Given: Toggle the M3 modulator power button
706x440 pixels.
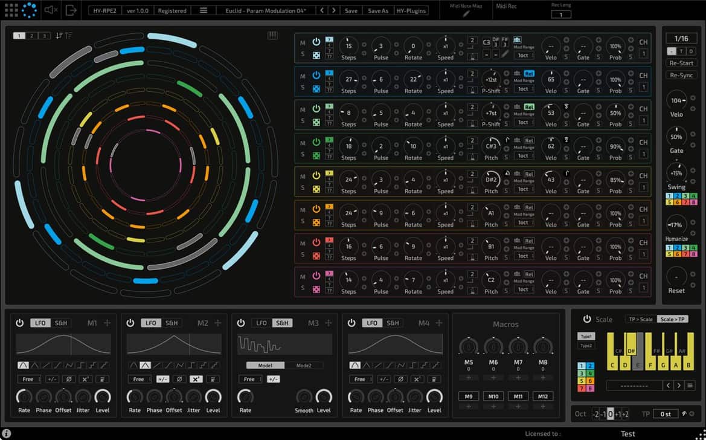Looking at the screenshot, I should point(241,323).
